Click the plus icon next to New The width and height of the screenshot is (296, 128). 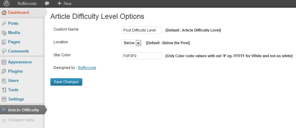[x=59, y=3]
